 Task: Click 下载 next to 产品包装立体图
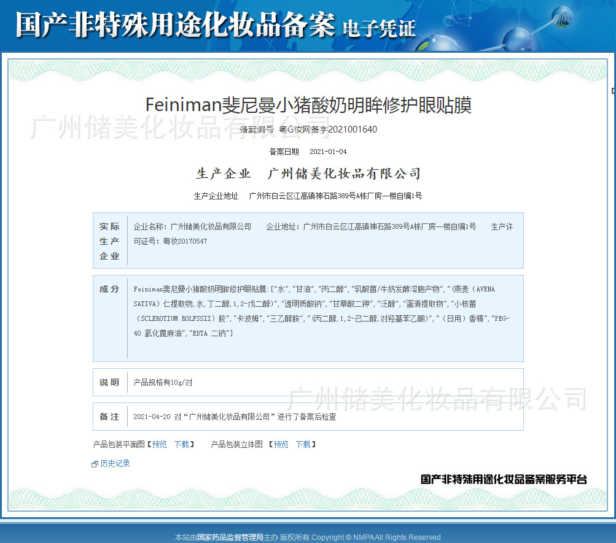pos(304,444)
